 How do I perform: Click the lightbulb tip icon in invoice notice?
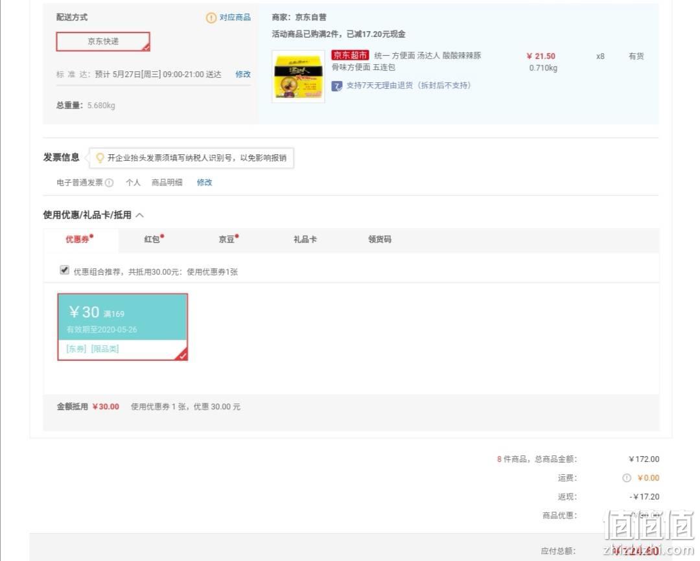(100, 157)
